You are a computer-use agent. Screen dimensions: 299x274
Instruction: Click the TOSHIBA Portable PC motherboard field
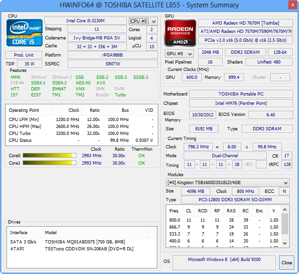pos(241,94)
